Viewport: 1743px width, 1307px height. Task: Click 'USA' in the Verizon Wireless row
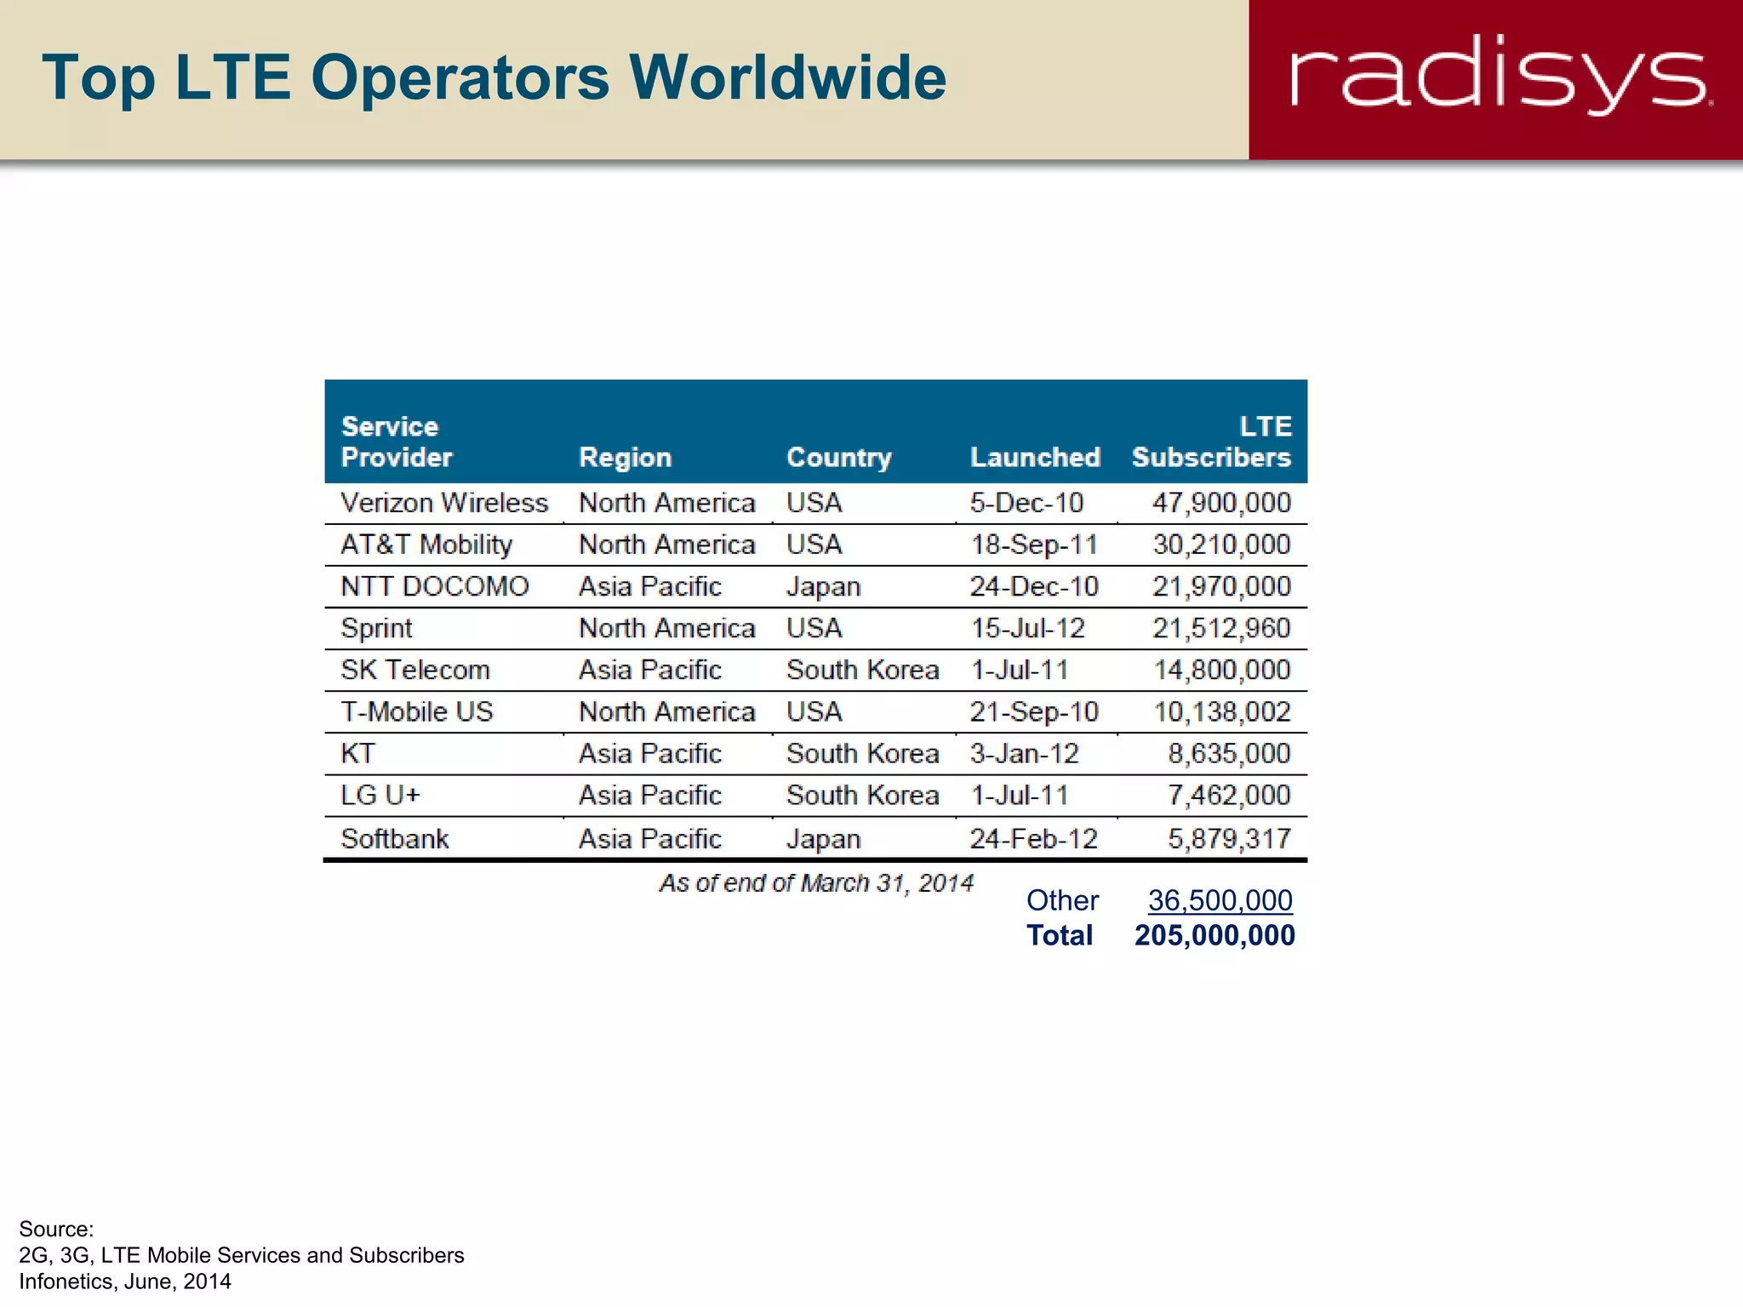(814, 503)
